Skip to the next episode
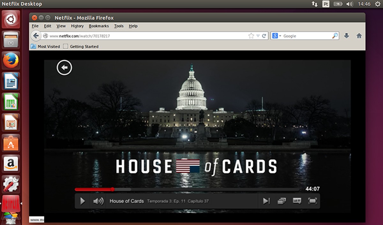383x225 pixels. point(266,201)
